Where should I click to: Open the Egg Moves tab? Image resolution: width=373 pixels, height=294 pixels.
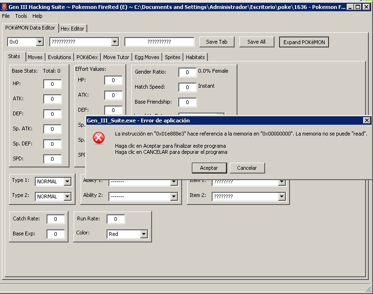click(x=147, y=57)
